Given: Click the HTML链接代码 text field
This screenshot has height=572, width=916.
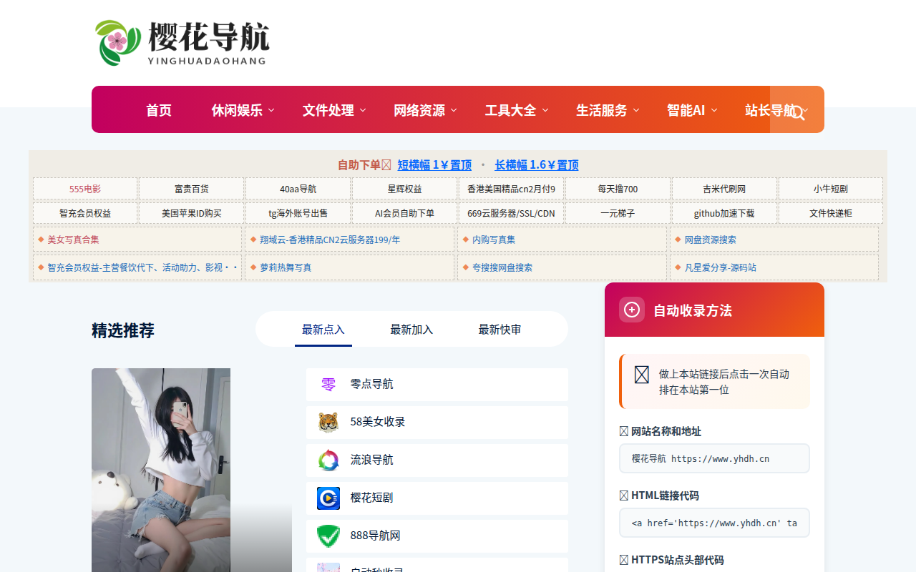Looking at the screenshot, I should pyautogui.click(x=714, y=523).
